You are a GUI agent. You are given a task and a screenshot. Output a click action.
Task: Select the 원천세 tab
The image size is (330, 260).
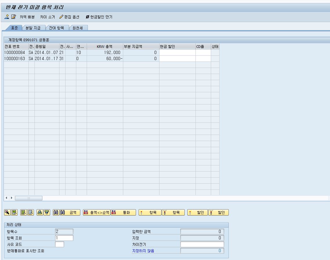click(78, 28)
